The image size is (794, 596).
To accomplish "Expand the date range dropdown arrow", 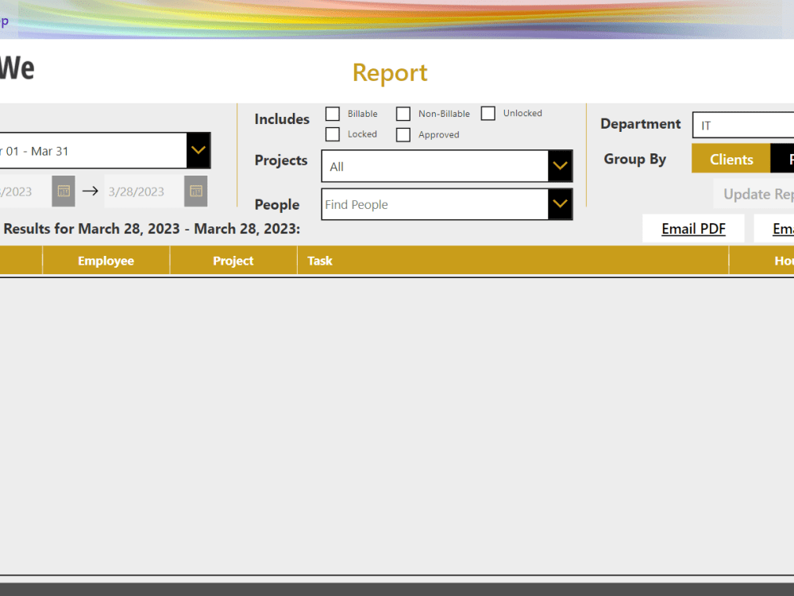I will coord(198,150).
